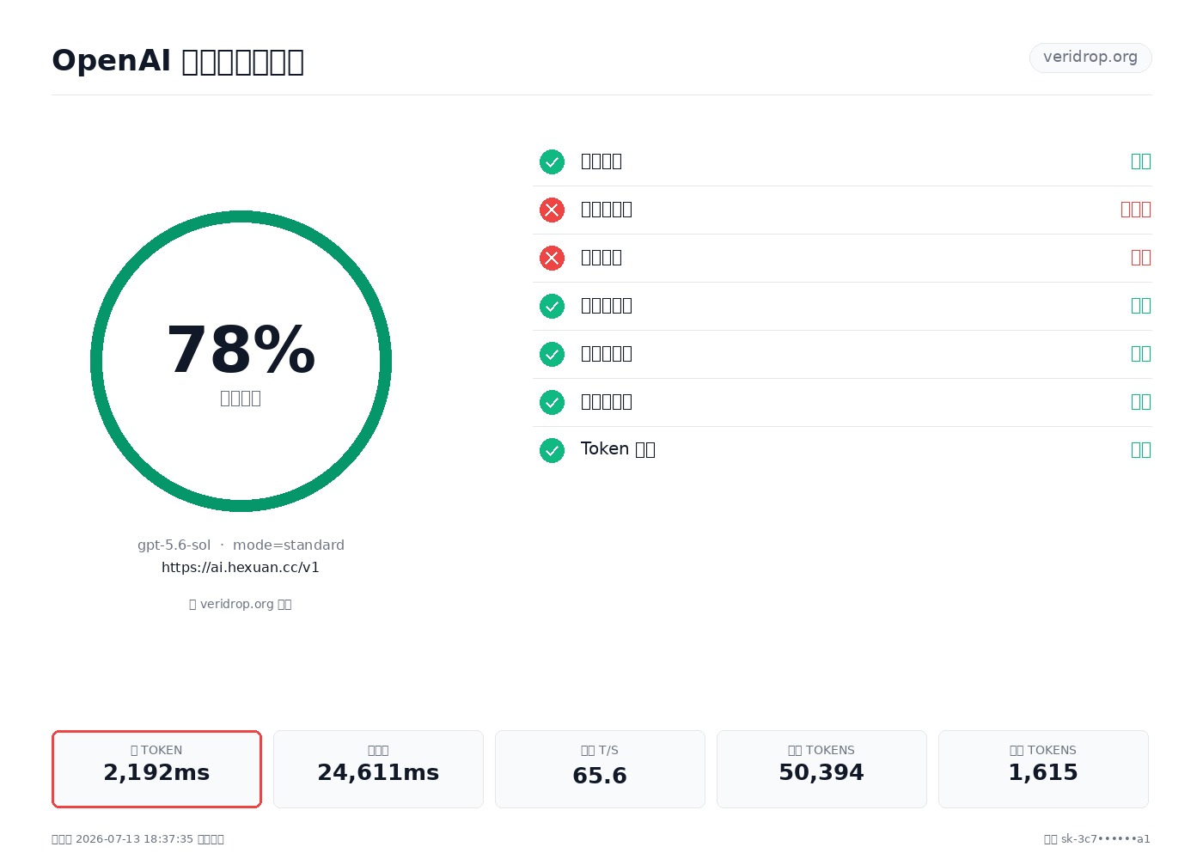Click the Token row label text
This screenshot has height=859, width=1203.
tap(618, 449)
